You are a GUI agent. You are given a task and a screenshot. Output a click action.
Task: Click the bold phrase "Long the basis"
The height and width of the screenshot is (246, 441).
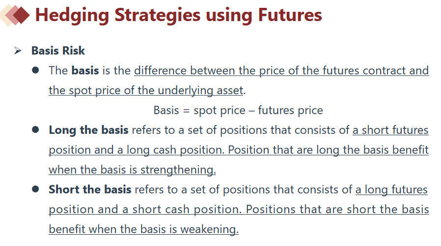click(88, 130)
